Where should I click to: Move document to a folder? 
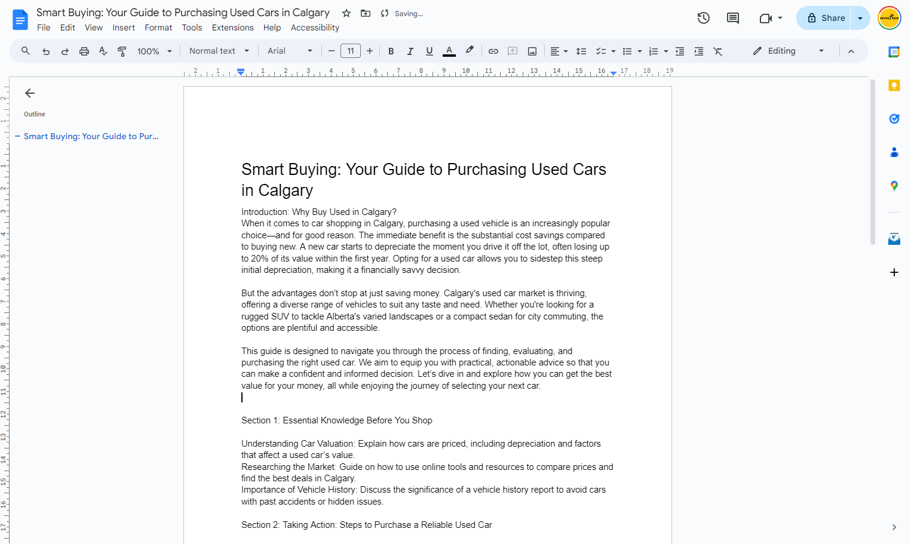(366, 13)
